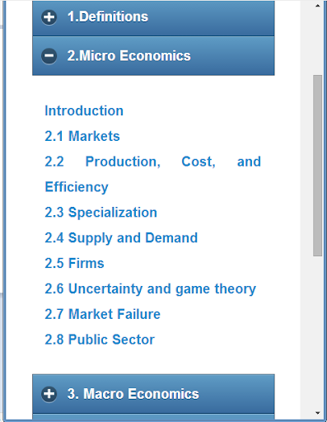Expand the 1.Definitions plus icon

click(49, 17)
